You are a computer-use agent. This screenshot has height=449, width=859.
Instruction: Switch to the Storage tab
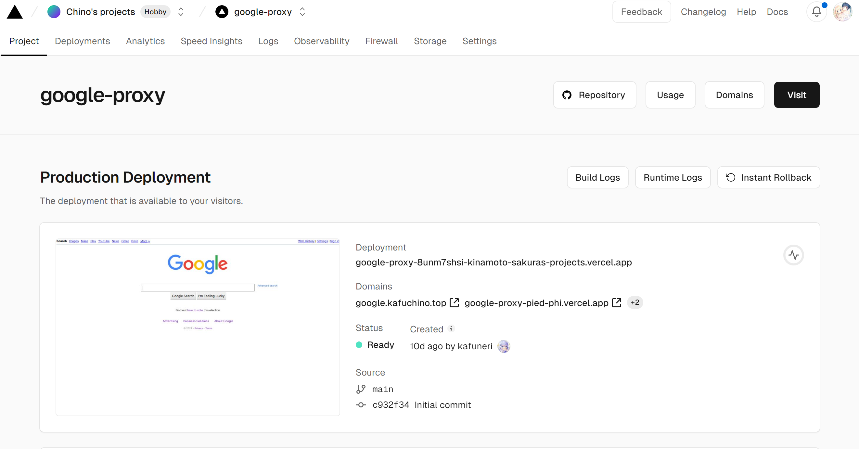point(430,41)
